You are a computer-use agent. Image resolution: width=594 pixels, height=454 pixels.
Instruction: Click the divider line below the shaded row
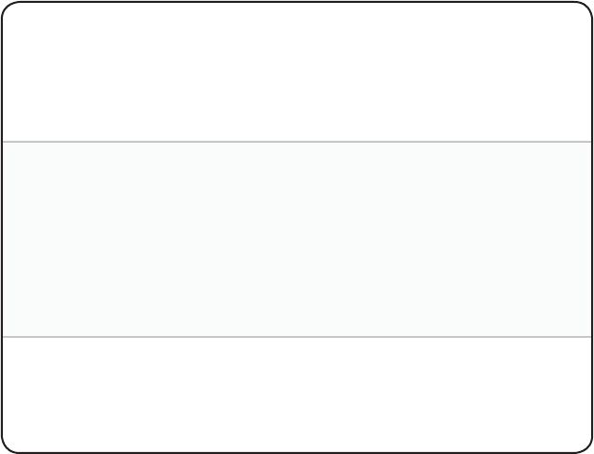click(297, 336)
